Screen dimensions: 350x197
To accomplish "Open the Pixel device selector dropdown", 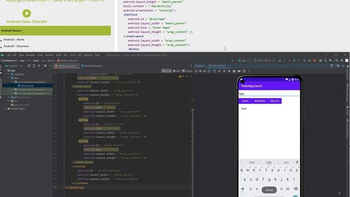I will tap(264, 60).
